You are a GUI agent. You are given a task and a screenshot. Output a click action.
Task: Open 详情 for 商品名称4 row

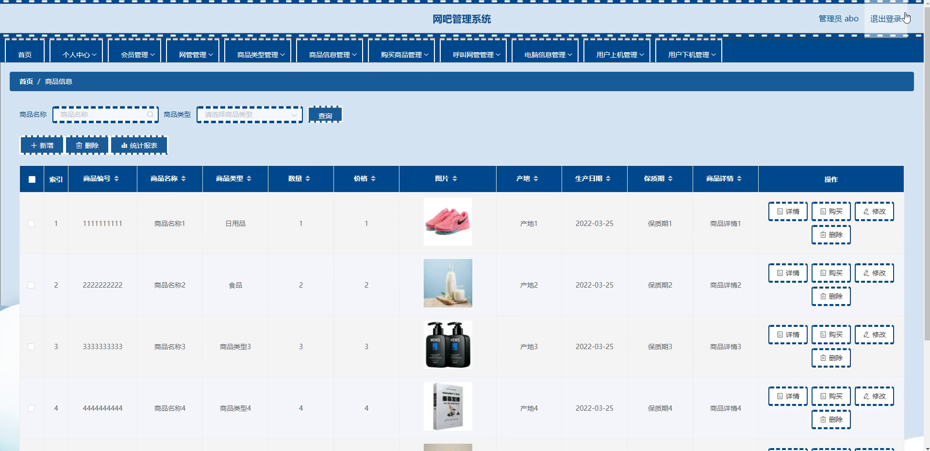coord(788,396)
